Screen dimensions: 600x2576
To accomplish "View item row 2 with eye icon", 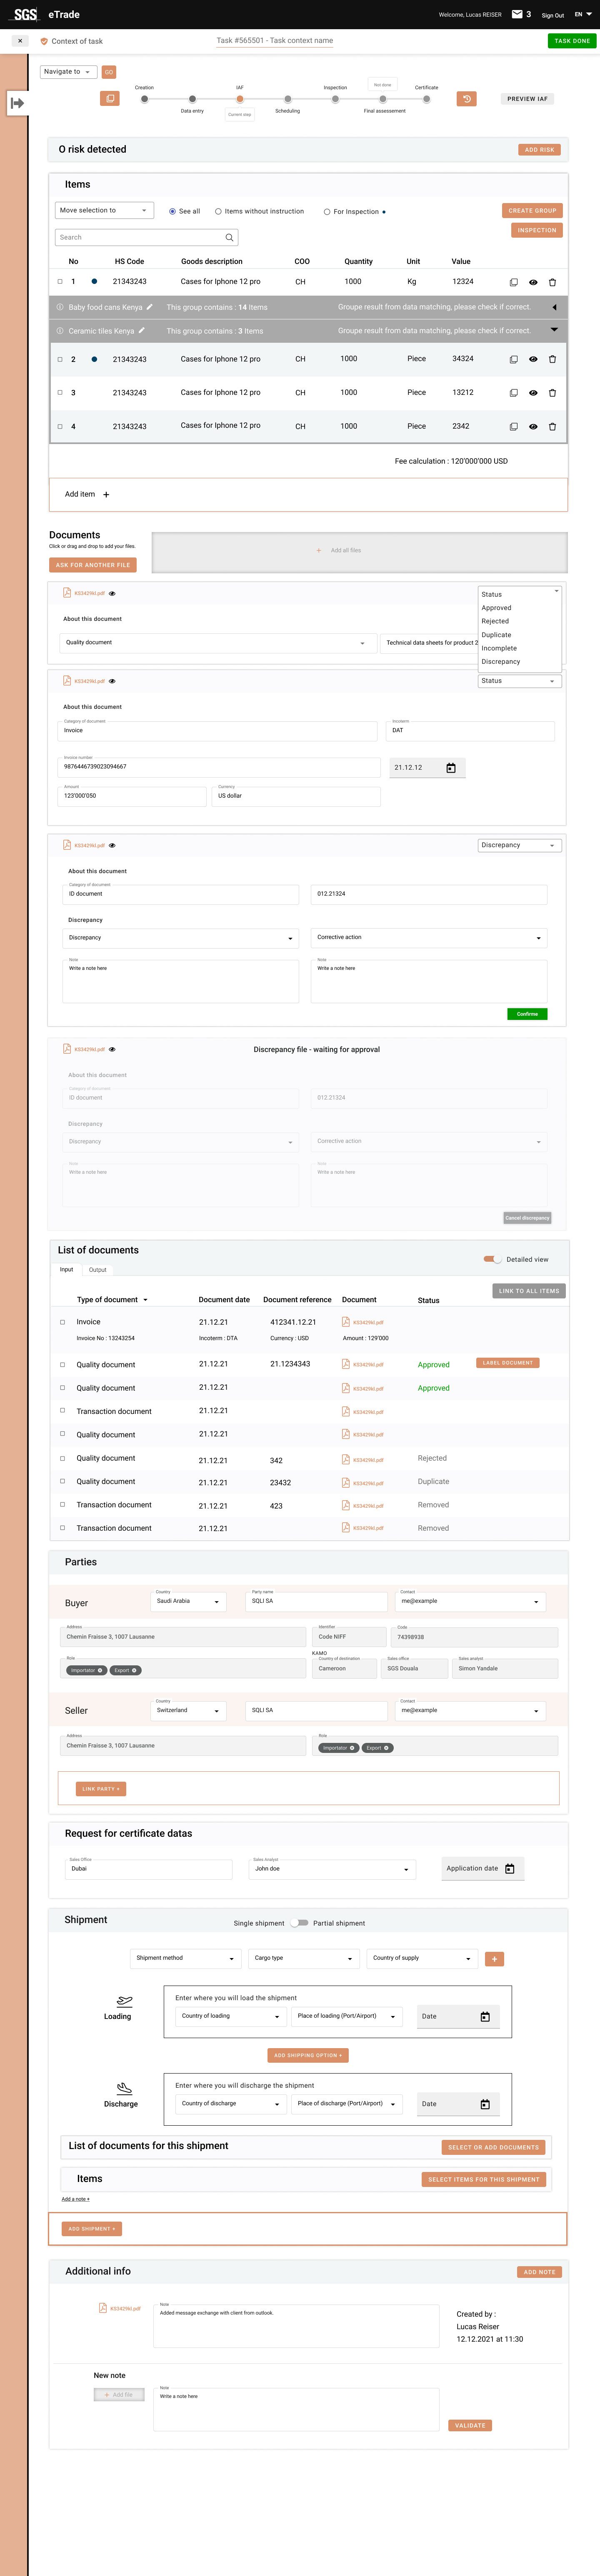I will click(x=533, y=359).
